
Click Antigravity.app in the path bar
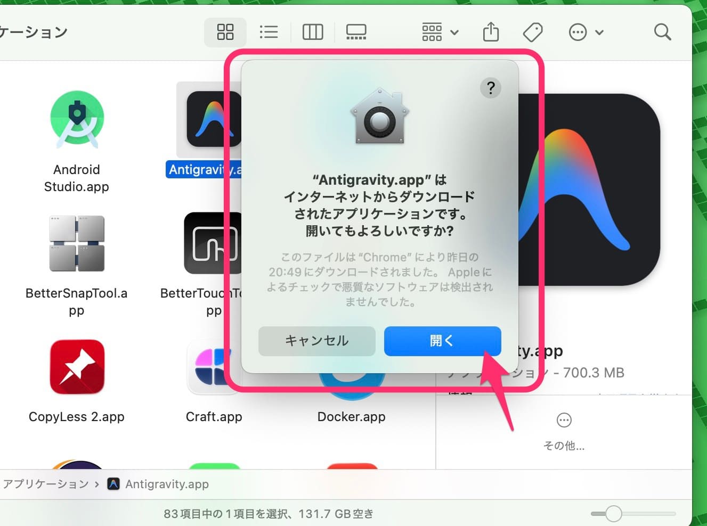click(x=167, y=484)
